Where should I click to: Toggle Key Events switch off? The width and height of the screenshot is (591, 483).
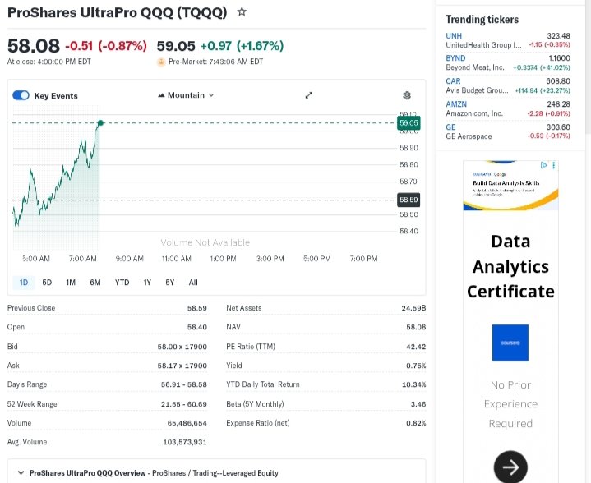[x=21, y=95]
